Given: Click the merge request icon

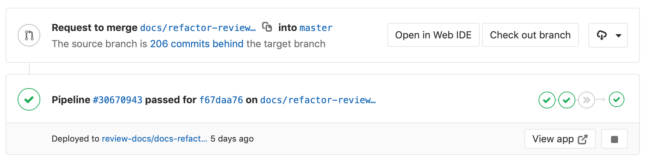Looking at the screenshot, I should 29,35.
